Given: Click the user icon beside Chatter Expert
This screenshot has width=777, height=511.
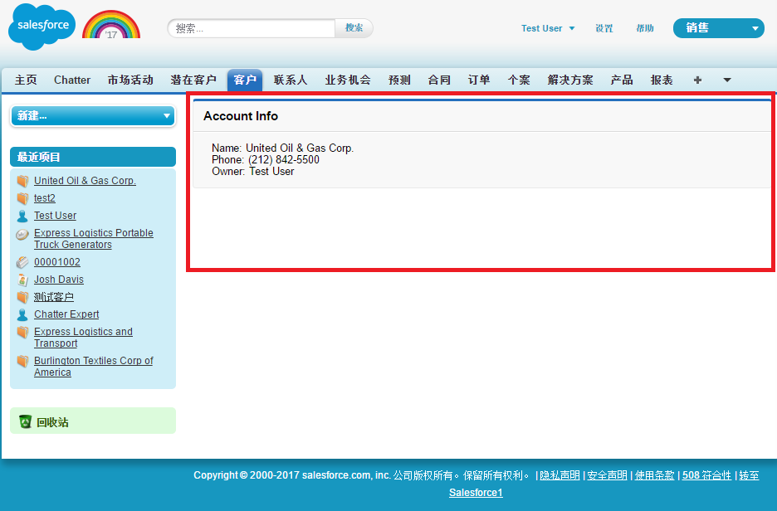Looking at the screenshot, I should 22,315.
